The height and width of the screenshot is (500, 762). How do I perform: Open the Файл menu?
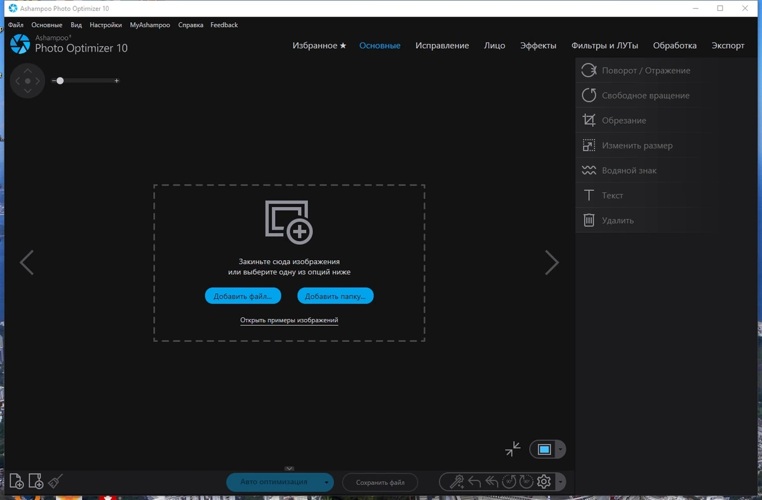pyautogui.click(x=16, y=25)
